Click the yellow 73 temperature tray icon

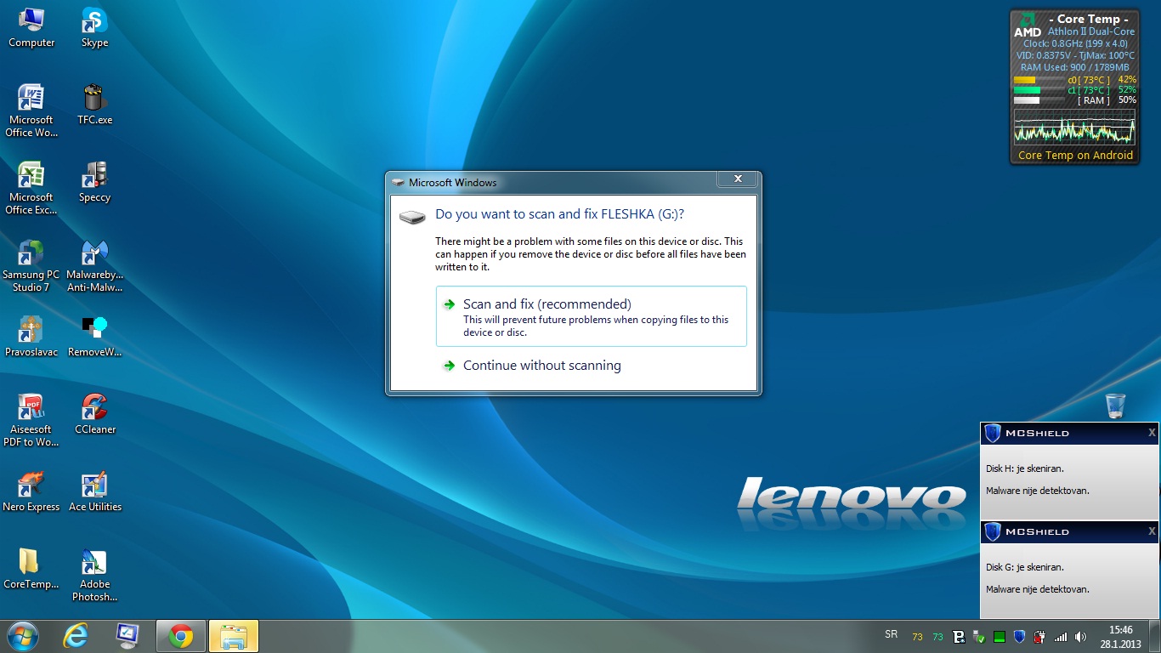917,636
